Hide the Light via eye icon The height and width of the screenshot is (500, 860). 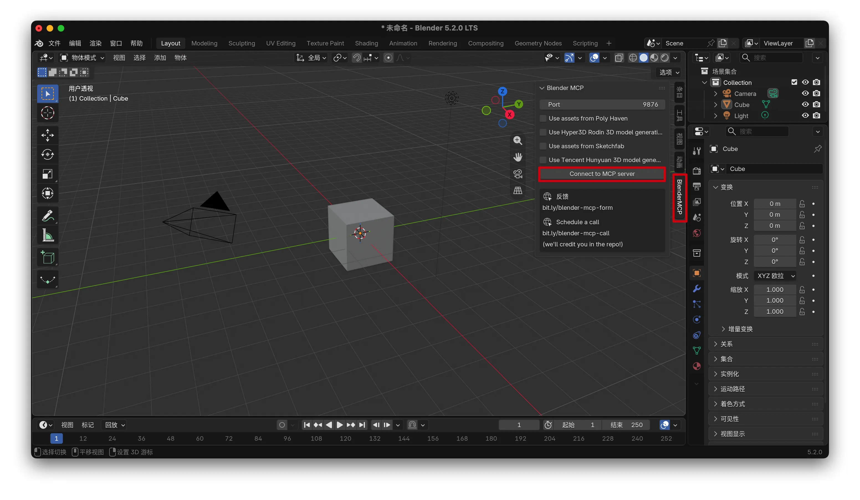(805, 115)
